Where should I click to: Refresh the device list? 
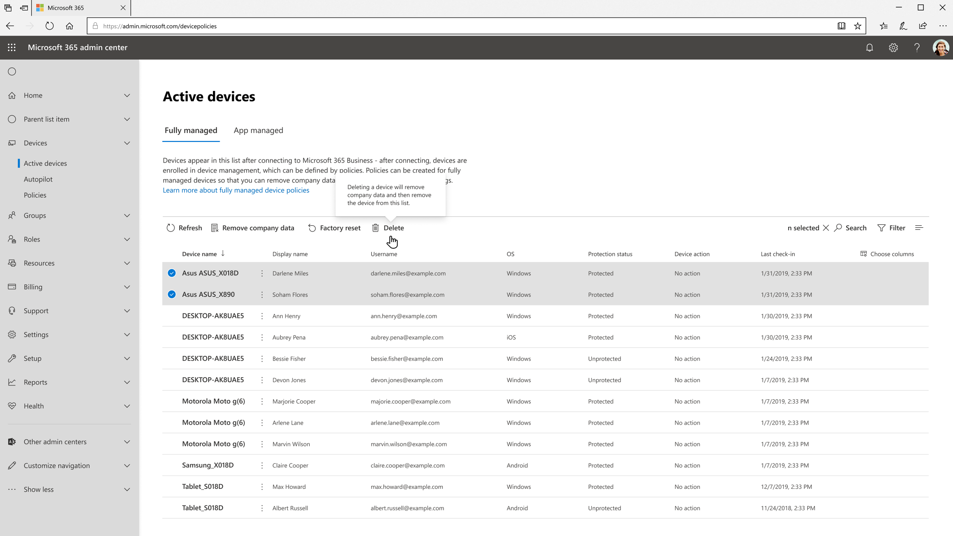pos(184,228)
